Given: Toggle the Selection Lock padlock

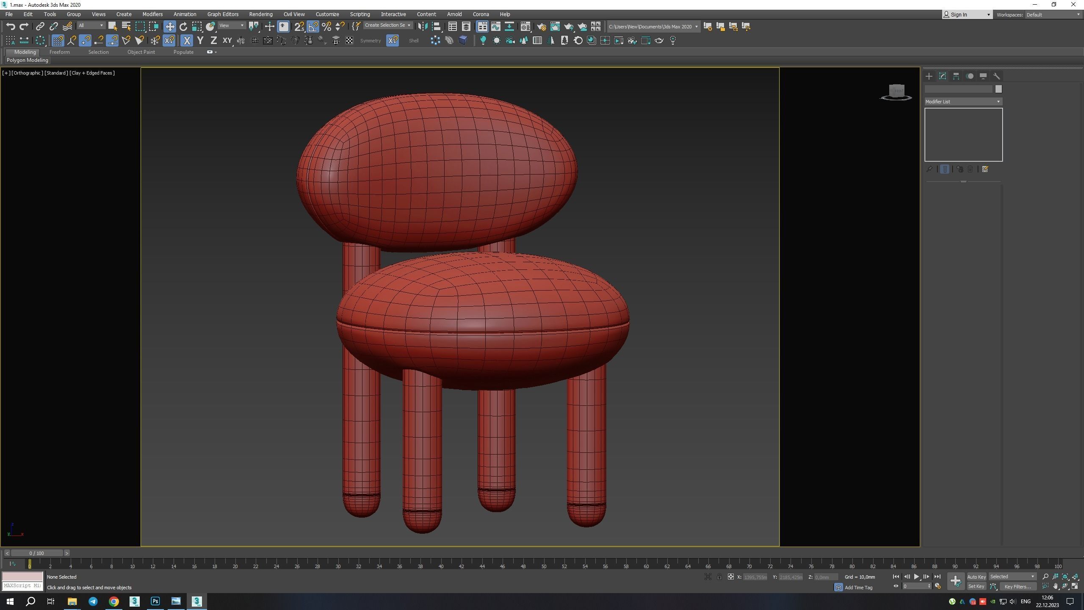Looking at the screenshot, I should click(x=719, y=577).
